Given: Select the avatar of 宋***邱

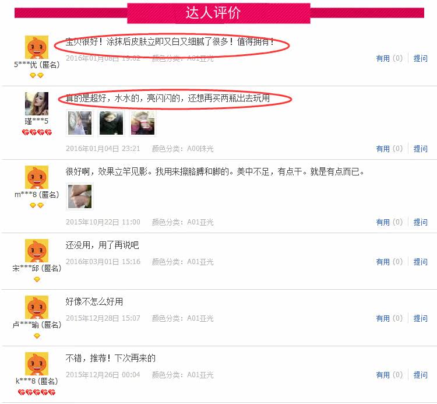Looking at the screenshot, I should click(37, 251).
